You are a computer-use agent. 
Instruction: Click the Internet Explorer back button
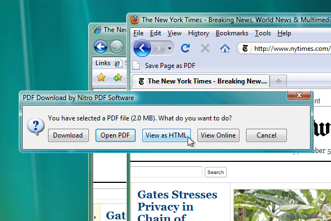click(x=100, y=47)
